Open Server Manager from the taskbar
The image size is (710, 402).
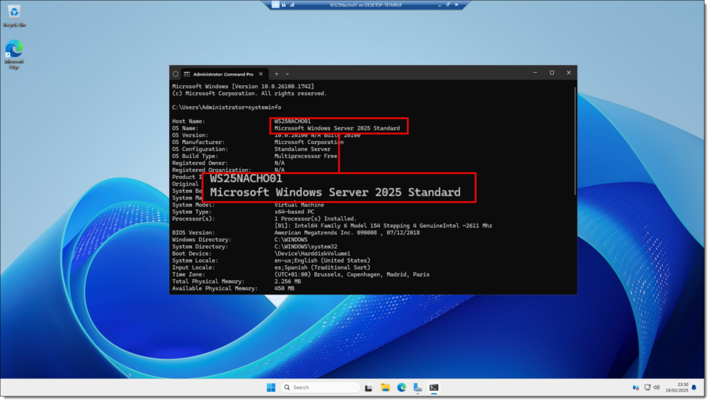(x=419, y=388)
